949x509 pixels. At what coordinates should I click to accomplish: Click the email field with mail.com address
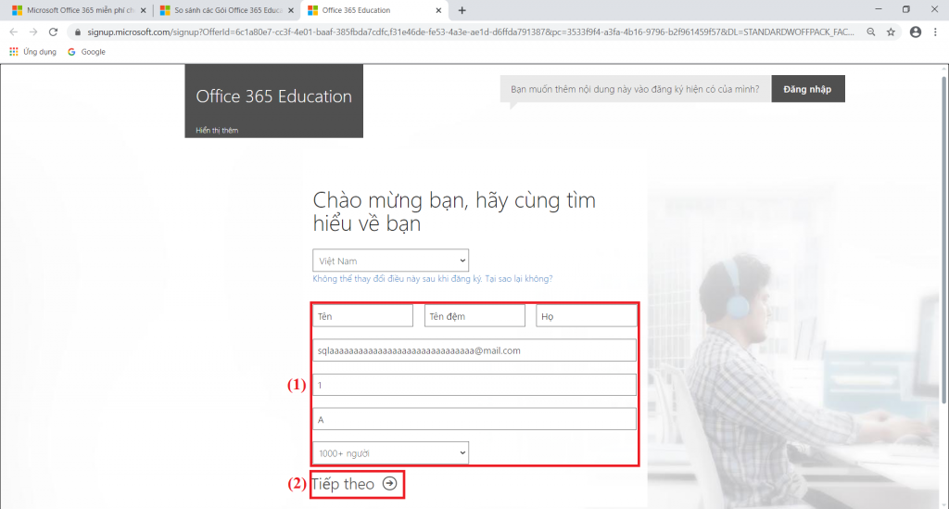(x=474, y=350)
